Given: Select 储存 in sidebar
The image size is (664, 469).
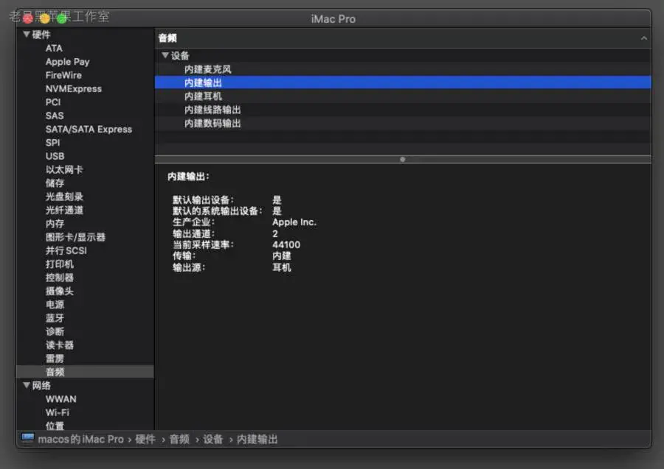Looking at the screenshot, I should tap(55, 183).
